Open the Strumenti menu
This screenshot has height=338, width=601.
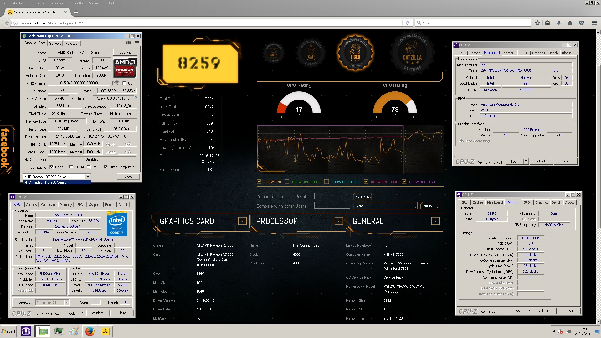coord(96,3)
